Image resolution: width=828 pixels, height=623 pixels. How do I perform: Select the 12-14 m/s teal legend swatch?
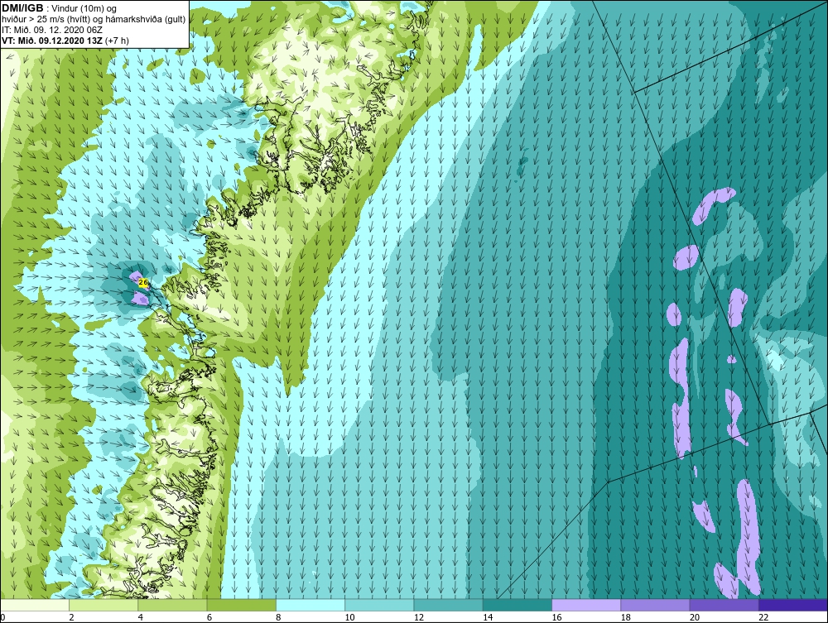point(448,605)
